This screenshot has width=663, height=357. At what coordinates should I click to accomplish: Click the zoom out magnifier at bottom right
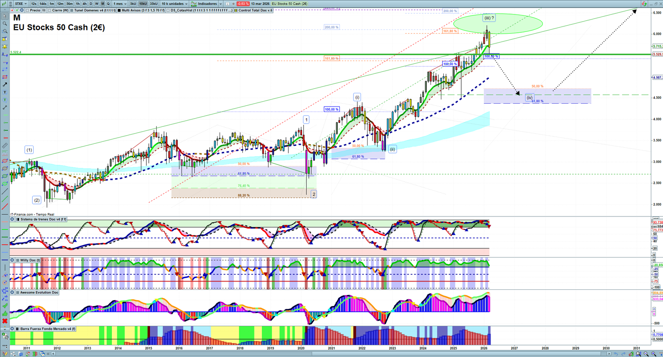pos(646,354)
